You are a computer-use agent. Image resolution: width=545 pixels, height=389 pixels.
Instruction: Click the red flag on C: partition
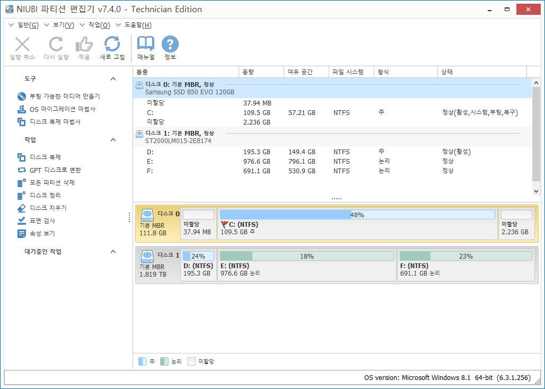(225, 224)
